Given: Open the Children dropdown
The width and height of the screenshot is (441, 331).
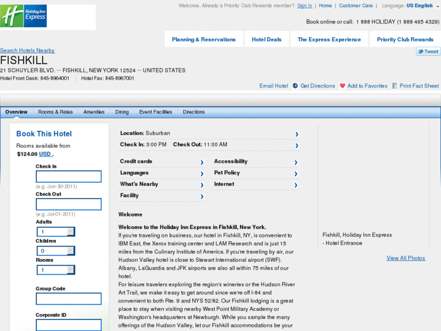Looking at the screenshot, I should point(56,251).
